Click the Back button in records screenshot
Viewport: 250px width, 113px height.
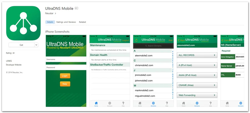coord(181,40)
